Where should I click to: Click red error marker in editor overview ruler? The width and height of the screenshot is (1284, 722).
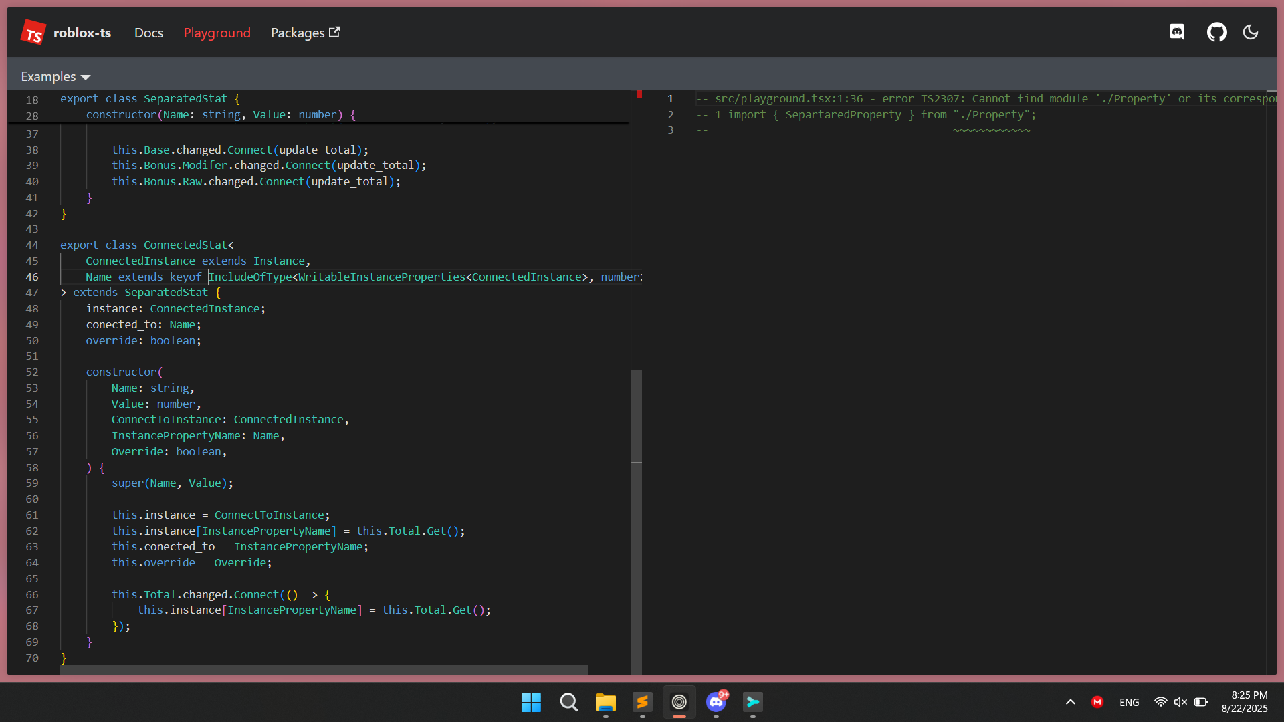coord(639,95)
